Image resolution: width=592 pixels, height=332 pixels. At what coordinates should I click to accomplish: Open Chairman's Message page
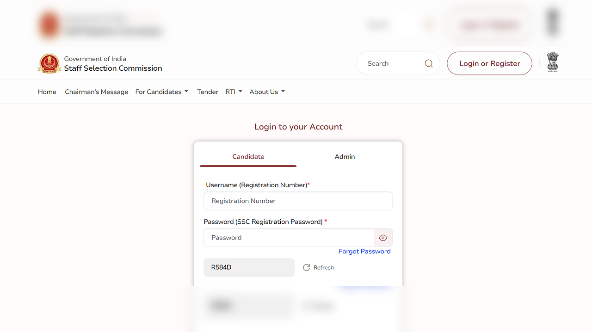[97, 92]
